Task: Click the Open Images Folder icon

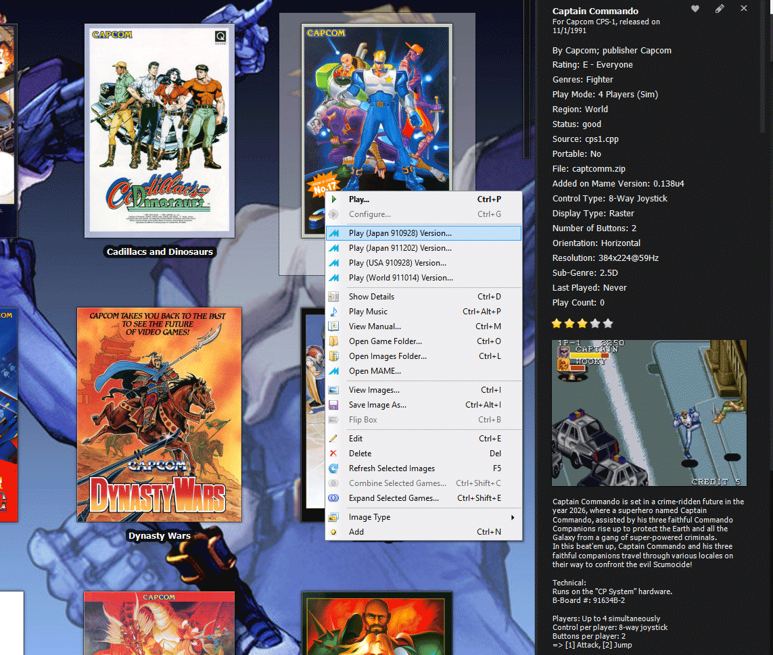Action: [334, 356]
